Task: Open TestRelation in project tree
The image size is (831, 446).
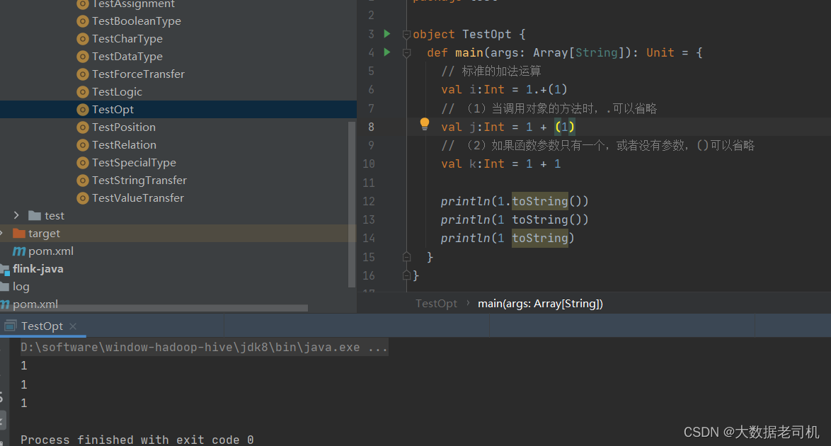Action: click(124, 145)
